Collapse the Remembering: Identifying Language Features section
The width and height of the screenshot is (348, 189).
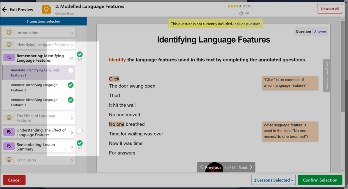[72, 58]
